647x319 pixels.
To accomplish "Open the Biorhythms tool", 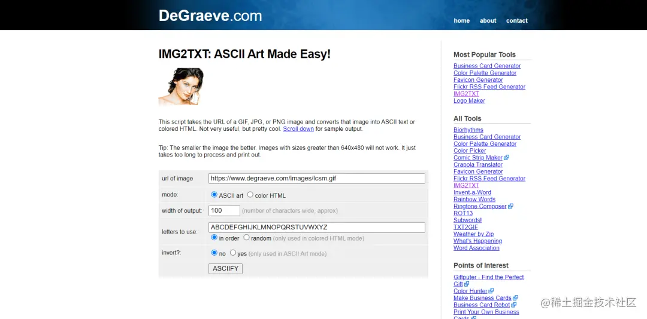I will 468,130.
